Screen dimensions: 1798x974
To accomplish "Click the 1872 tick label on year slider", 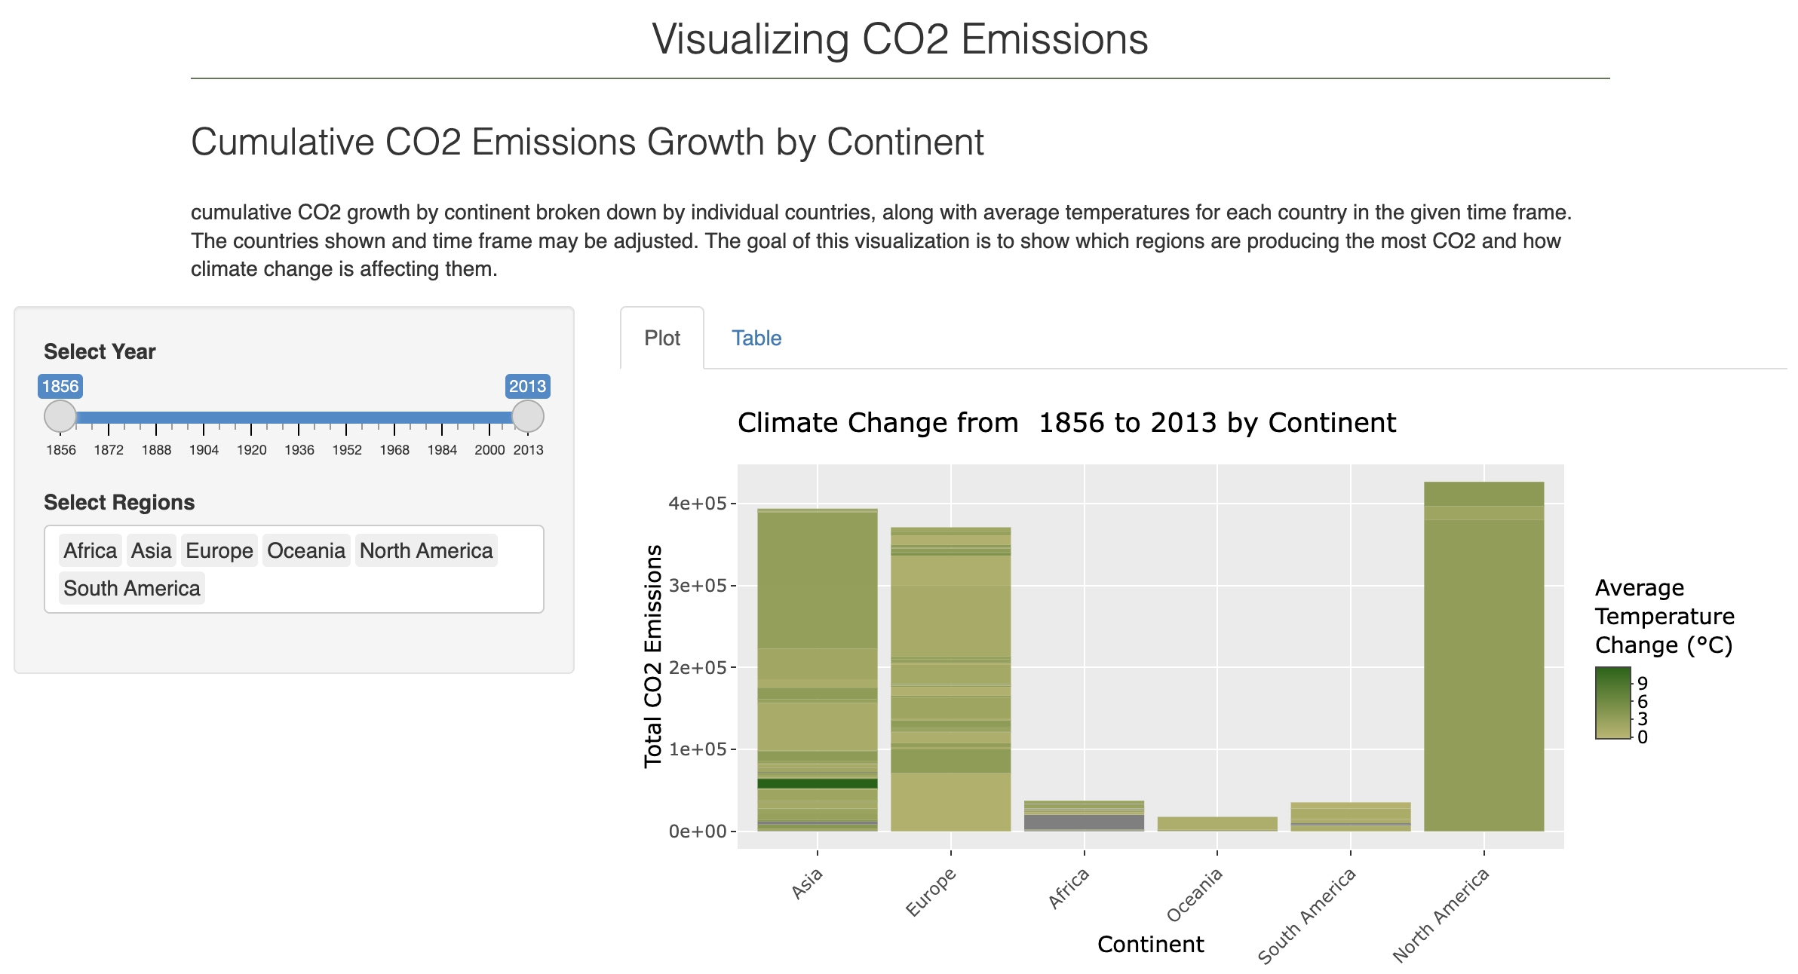I will (x=109, y=450).
